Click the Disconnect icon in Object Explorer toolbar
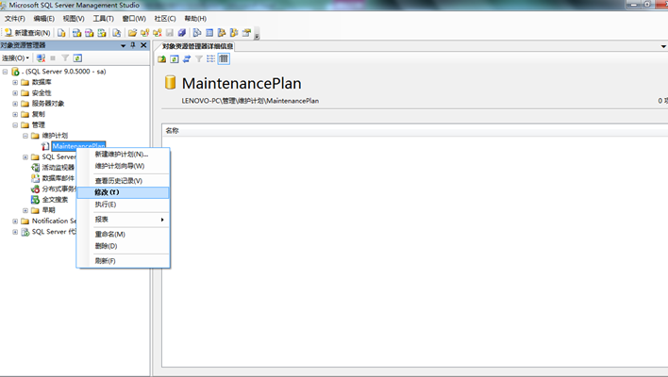 41,57
